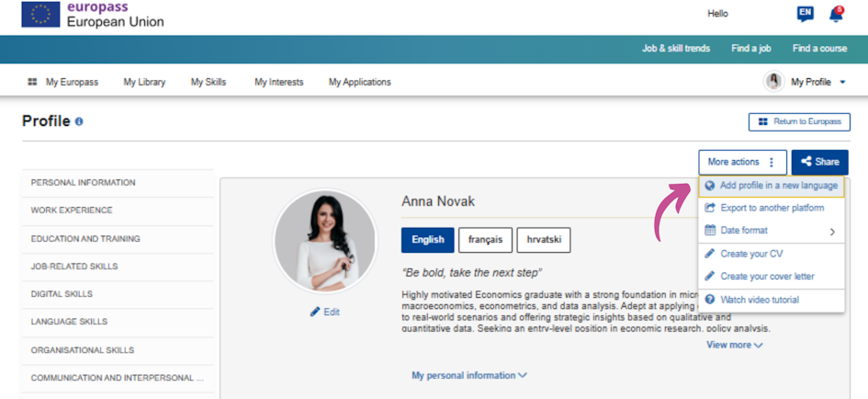Switch to the français profile tab

click(x=486, y=240)
